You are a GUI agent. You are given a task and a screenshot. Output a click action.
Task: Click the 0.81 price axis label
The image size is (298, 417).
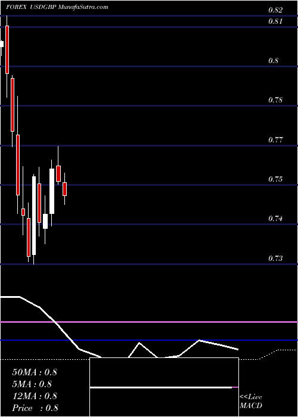[x=275, y=21]
